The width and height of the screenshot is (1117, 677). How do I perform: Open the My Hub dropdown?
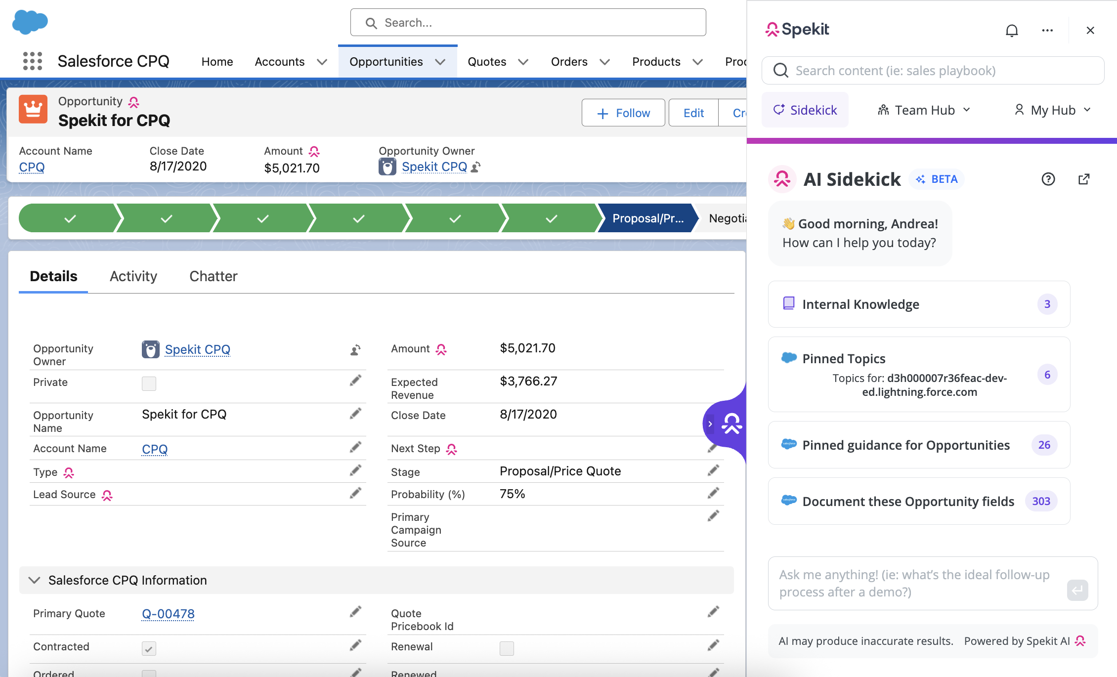(1053, 110)
